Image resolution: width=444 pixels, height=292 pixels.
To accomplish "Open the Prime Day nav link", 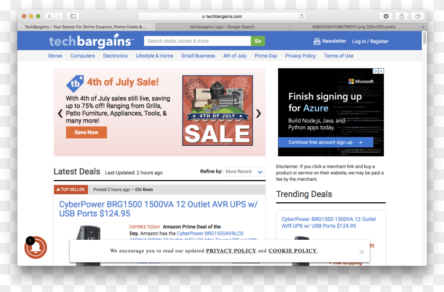I will [x=265, y=56].
